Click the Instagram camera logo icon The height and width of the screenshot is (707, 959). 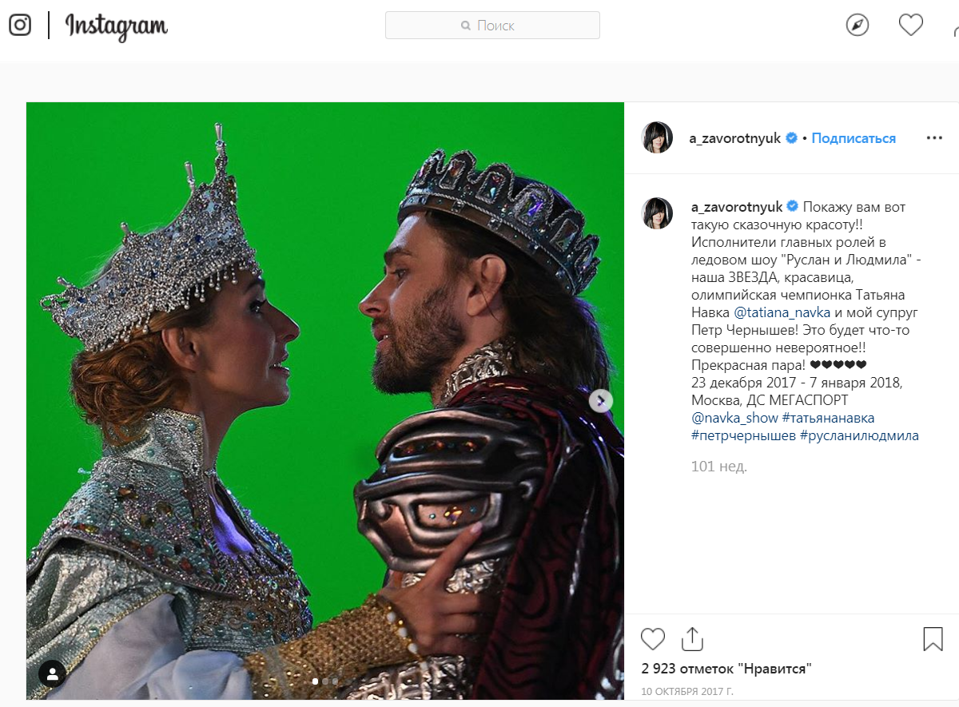coord(20,26)
